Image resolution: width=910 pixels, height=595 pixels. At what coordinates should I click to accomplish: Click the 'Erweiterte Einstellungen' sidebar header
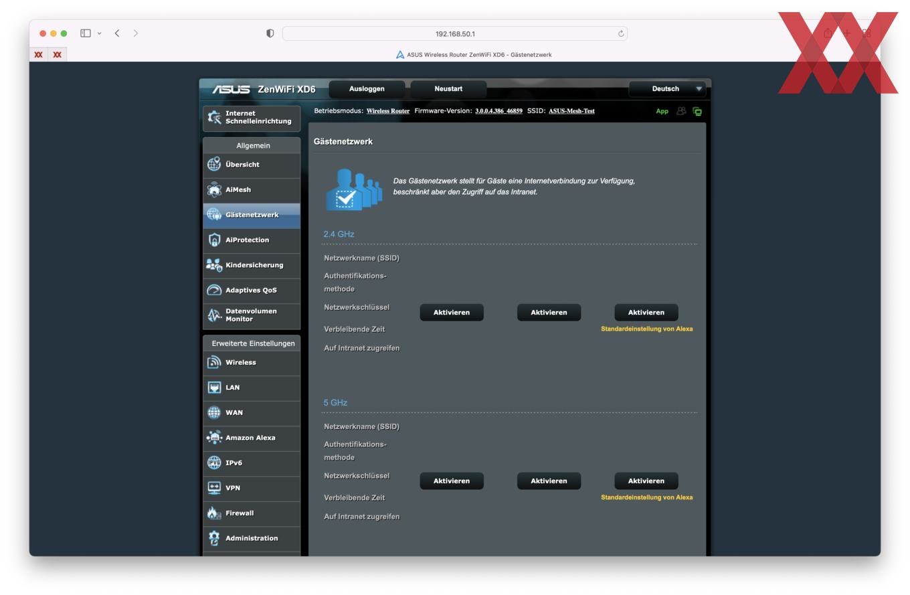point(253,343)
